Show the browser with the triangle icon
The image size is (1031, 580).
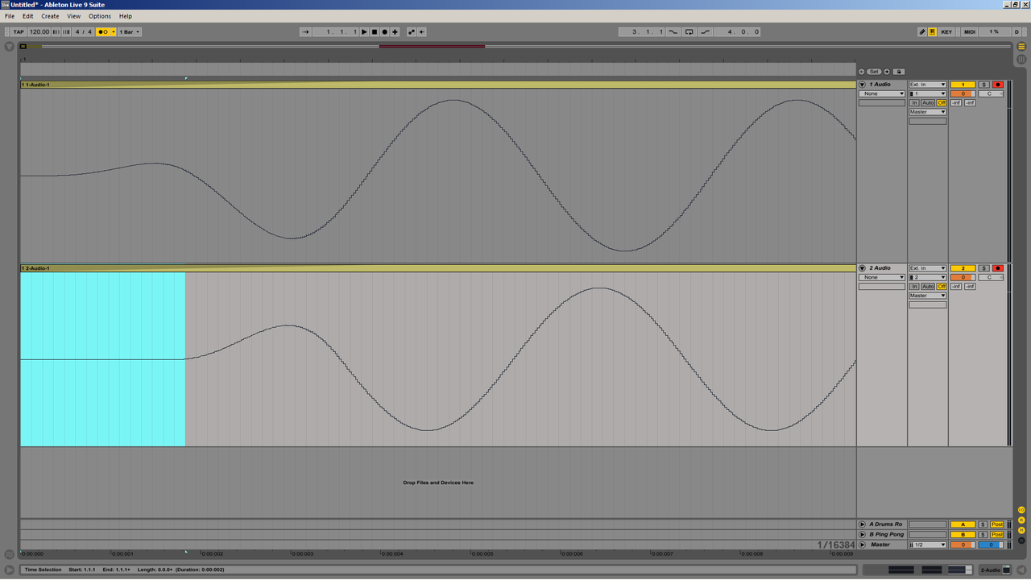click(x=9, y=47)
